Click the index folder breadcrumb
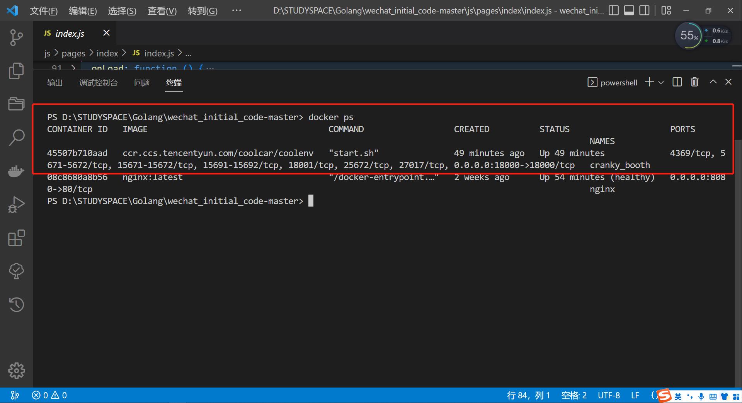 click(107, 53)
